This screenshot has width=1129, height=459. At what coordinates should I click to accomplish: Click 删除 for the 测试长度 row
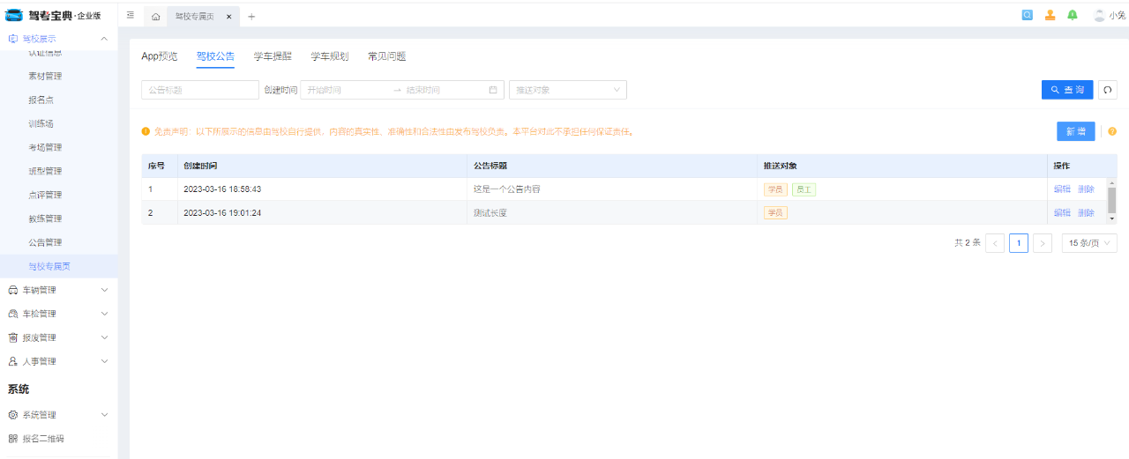(1086, 213)
